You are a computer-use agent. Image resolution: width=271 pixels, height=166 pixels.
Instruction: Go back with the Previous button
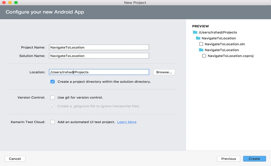coord(228,159)
